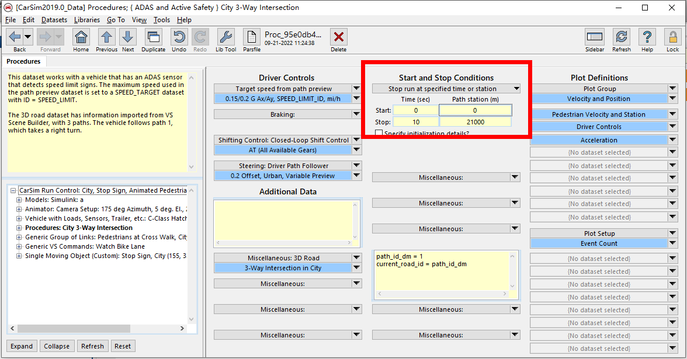Expand the Models: Simulink tree node
Viewport: 687px width, 359px height.
click(19, 200)
